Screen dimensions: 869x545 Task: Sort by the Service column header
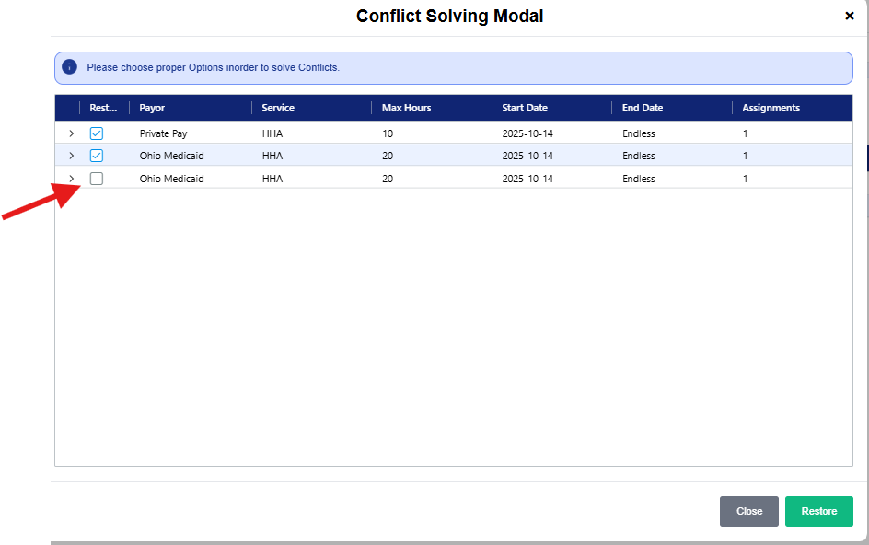278,108
